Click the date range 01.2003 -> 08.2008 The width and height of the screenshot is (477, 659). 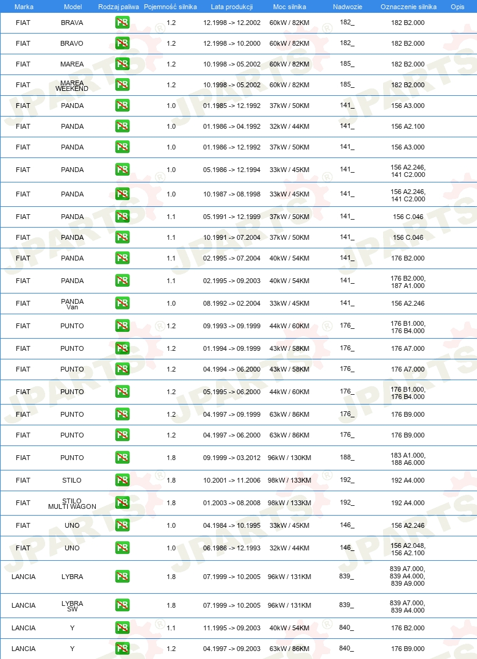pyautogui.click(x=232, y=503)
